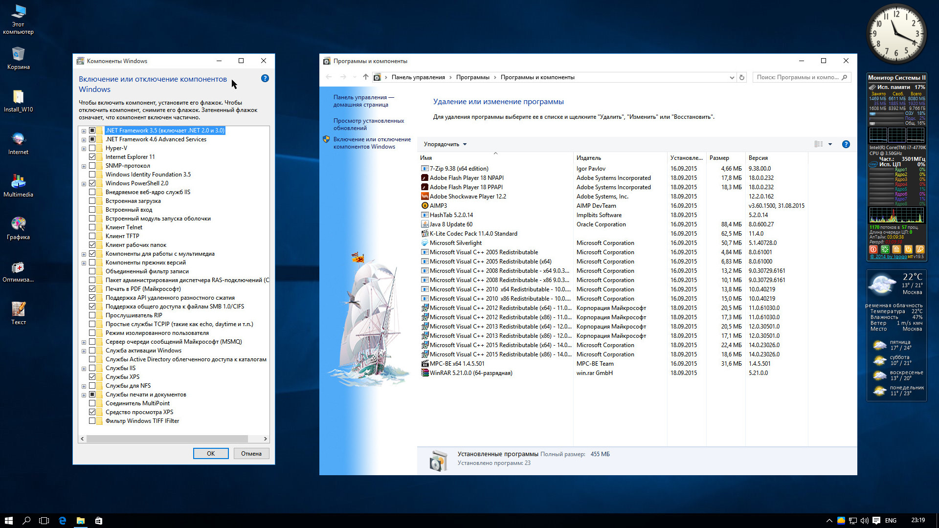
Task: Select the Оптимиза... desktop icon
Action: 18,271
